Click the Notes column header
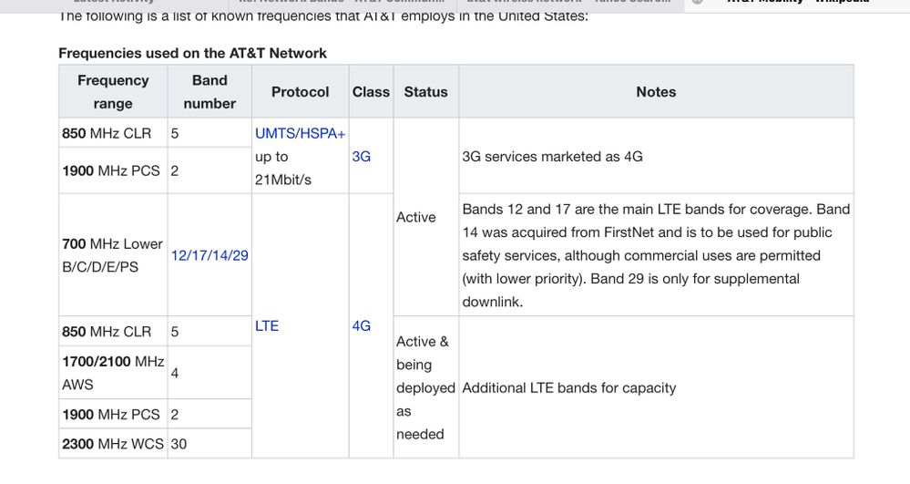The height and width of the screenshot is (484, 910). coord(656,92)
